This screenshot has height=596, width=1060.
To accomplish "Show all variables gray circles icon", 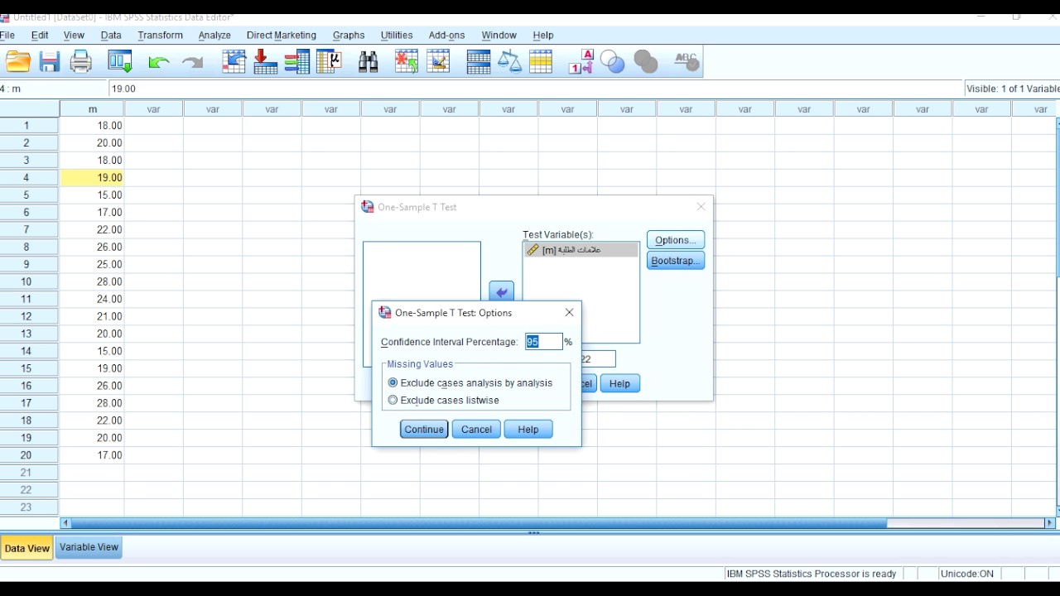I will [646, 62].
